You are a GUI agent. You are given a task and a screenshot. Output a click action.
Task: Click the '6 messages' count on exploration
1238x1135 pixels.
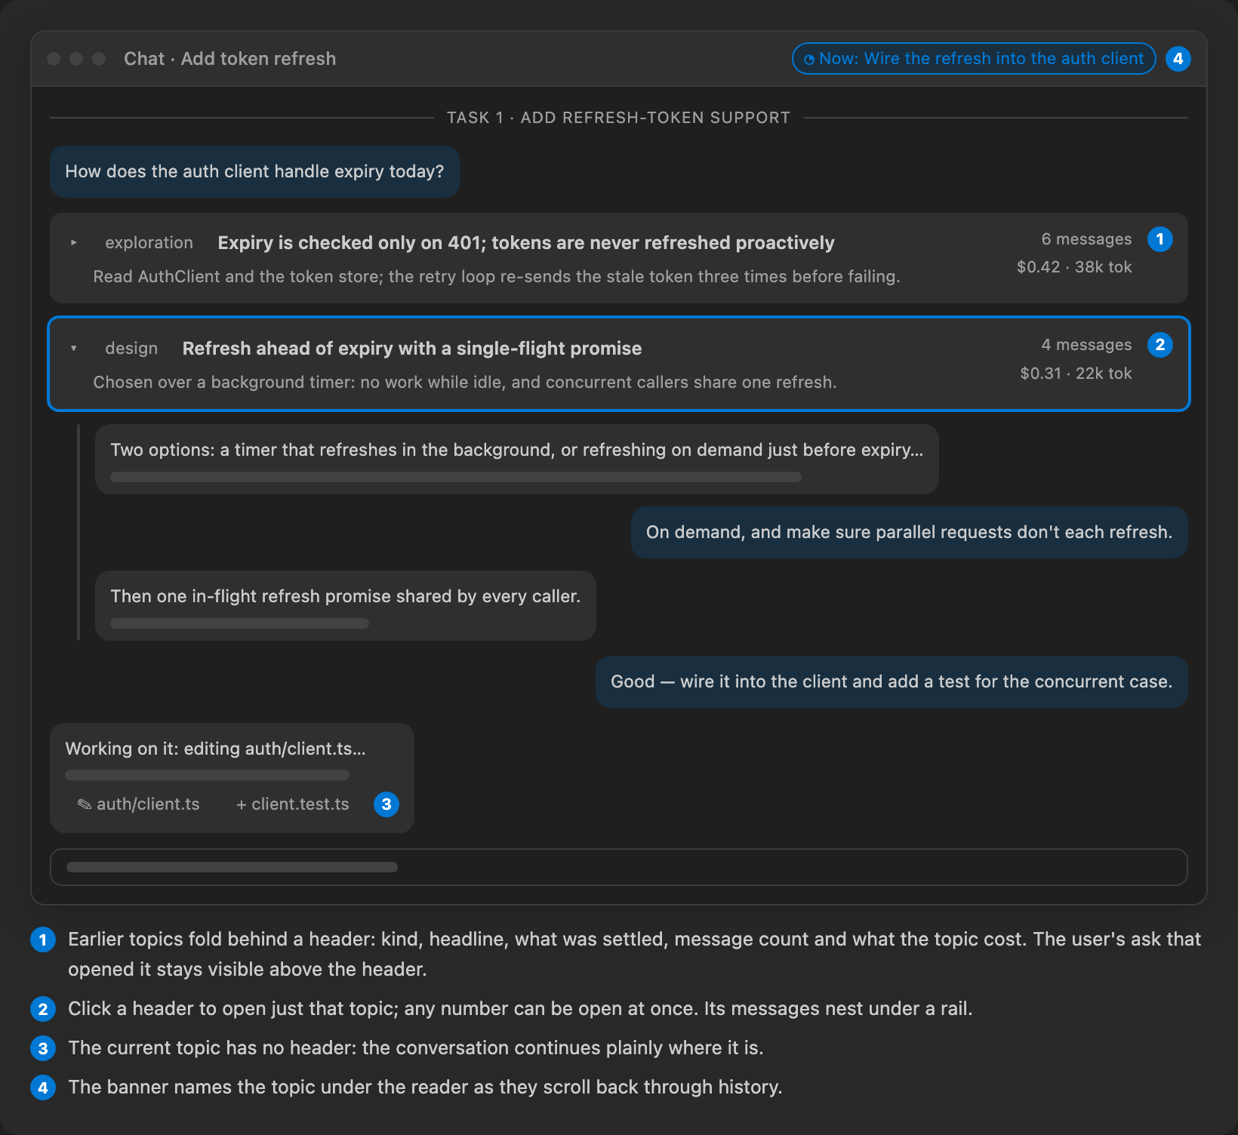coord(1087,239)
